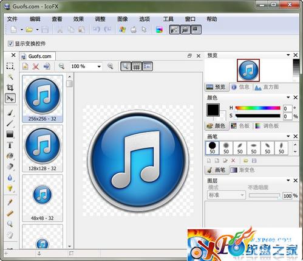Switch to the 调色板 tab

point(267,126)
